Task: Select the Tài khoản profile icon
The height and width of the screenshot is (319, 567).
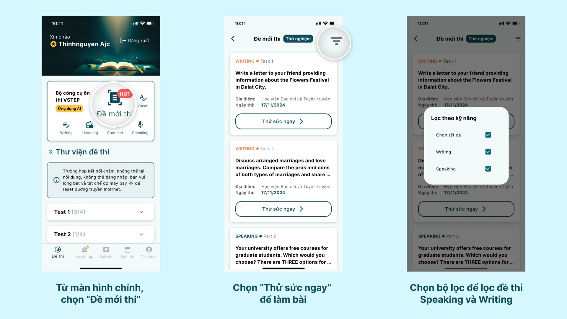Action: [x=149, y=249]
